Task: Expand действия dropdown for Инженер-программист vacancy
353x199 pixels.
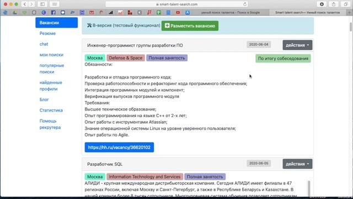Action: [x=297, y=45]
